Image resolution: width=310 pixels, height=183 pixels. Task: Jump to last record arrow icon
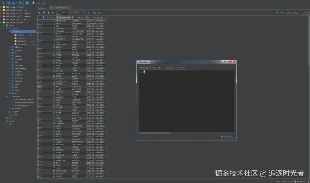pyautogui.click(x=53, y=13)
